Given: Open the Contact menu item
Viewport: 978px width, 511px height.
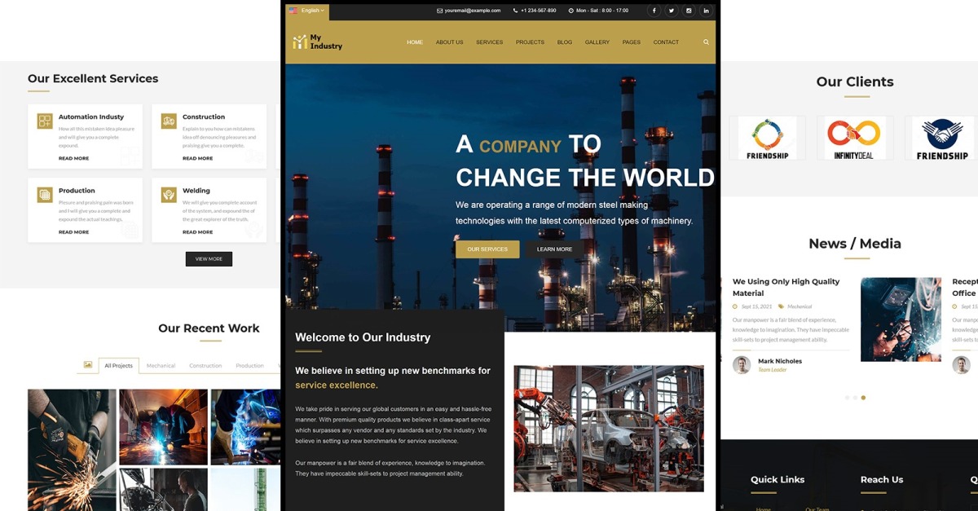Looking at the screenshot, I should pos(666,42).
